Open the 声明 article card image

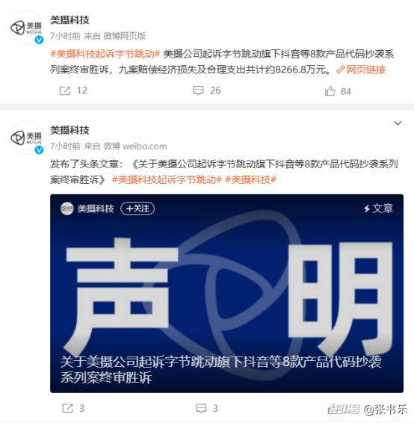226,293
